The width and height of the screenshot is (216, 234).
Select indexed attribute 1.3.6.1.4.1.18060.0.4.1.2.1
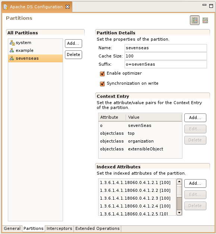click(137, 182)
